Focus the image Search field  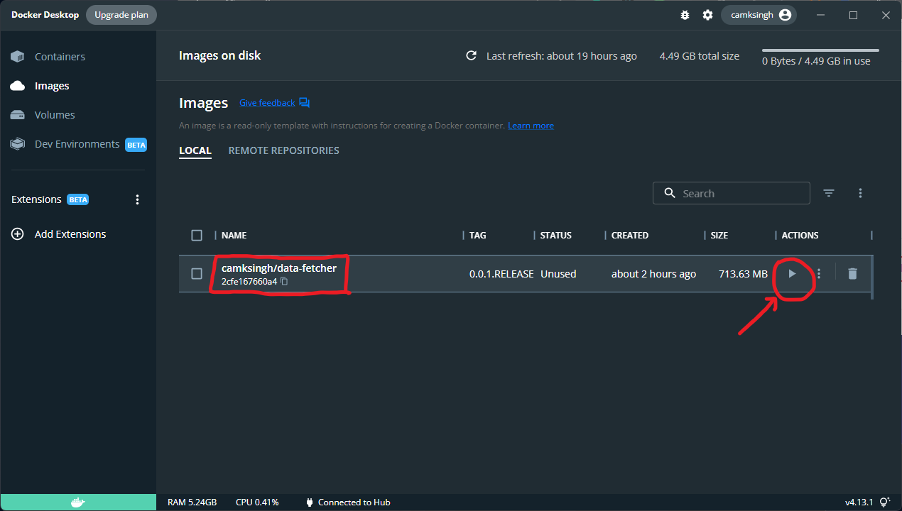[x=732, y=193]
